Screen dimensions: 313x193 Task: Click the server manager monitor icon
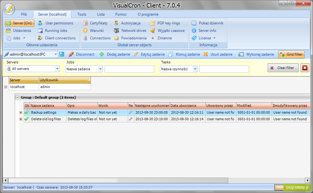tap(62, 54)
